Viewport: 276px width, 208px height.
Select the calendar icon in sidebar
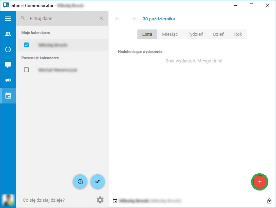8,96
